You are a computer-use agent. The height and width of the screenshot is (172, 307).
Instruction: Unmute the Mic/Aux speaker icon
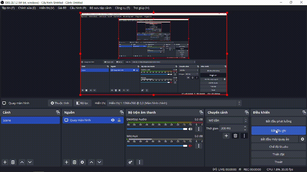[x=190, y=146]
